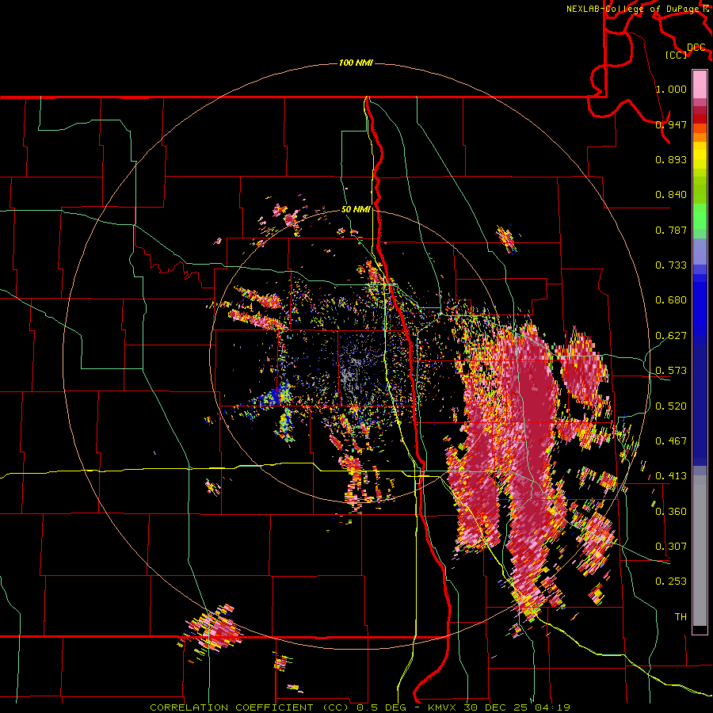Click the Correlation Coefficient caption at bottom

point(360,707)
